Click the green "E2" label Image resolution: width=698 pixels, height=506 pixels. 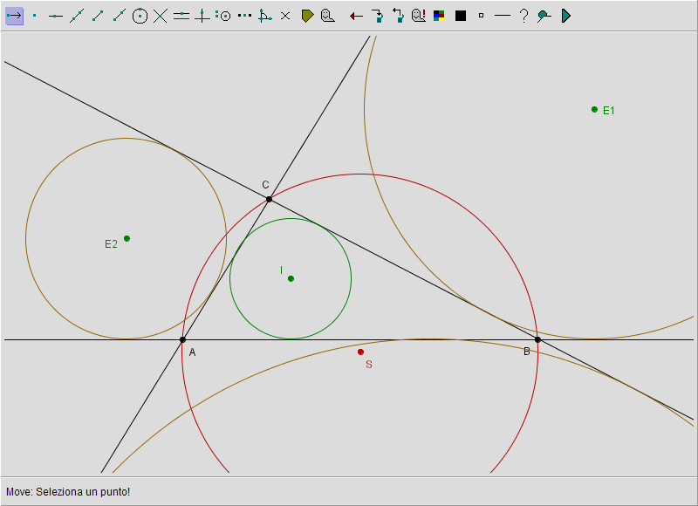[x=112, y=244]
